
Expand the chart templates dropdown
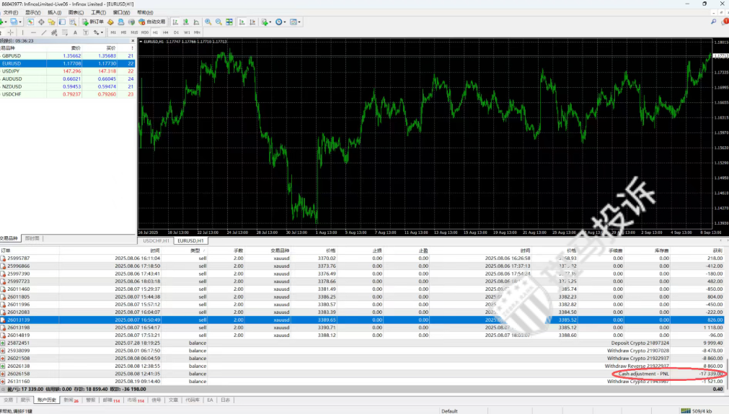[x=296, y=22]
